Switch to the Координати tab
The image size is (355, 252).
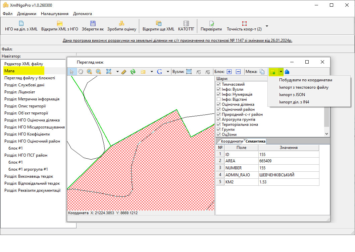tap(232, 141)
